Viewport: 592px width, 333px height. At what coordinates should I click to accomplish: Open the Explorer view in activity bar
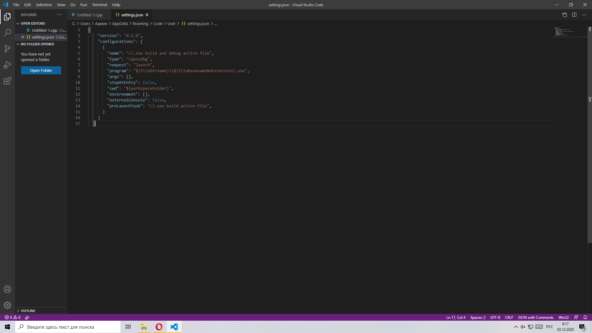coord(7,16)
